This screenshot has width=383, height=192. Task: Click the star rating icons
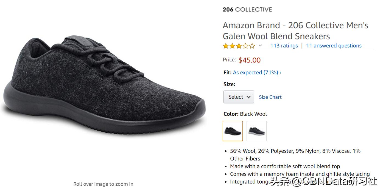tap(239, 46)
